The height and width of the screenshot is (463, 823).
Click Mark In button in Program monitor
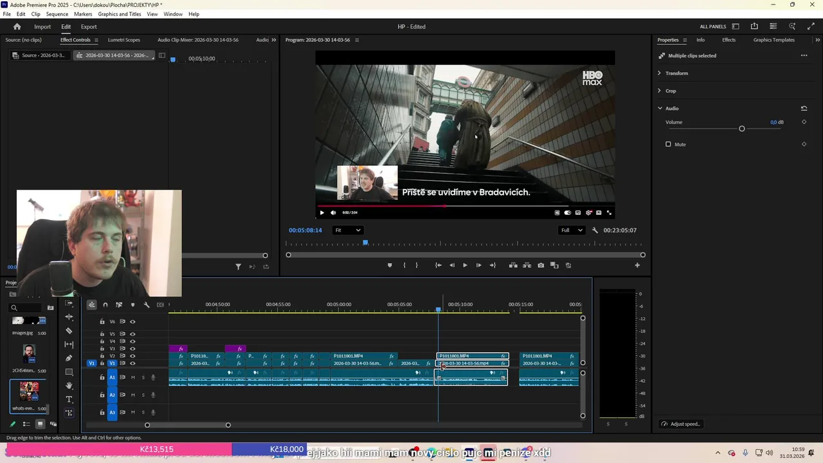point(404,265)
